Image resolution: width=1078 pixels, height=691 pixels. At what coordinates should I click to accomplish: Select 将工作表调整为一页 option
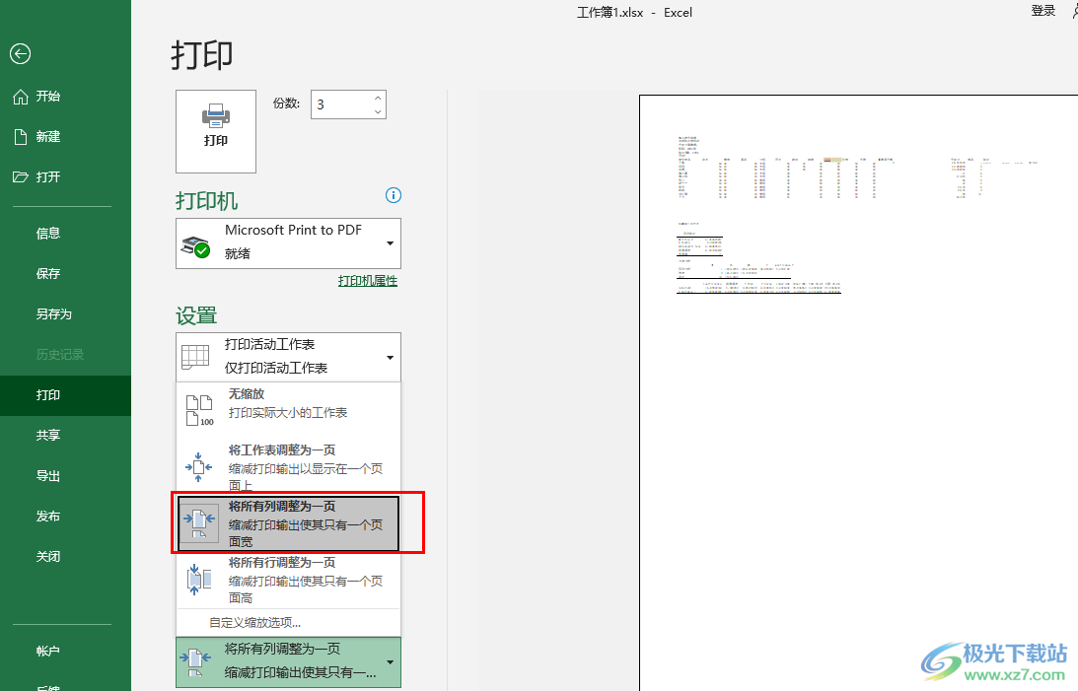(x=289, y=467)
